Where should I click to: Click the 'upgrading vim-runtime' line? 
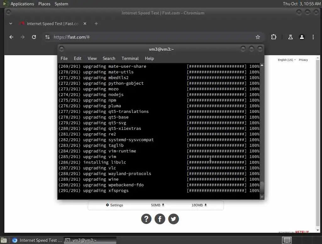pyautogui.click(x=159, y=151)
